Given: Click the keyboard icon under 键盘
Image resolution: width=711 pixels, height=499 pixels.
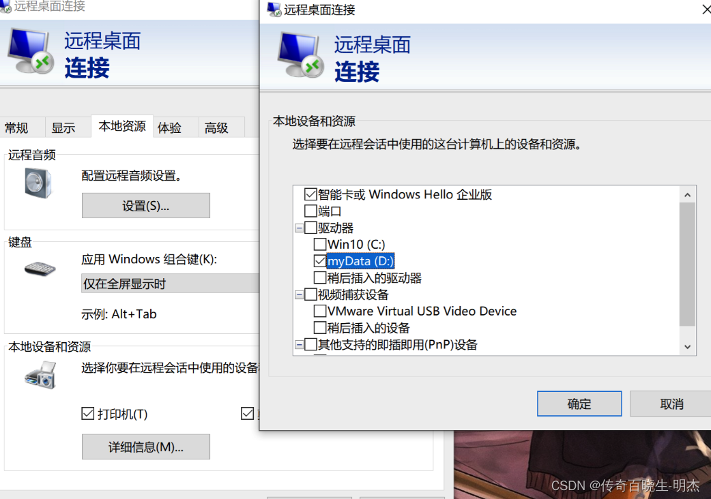Looking at the screenshot, I should (x=40, y=269).
